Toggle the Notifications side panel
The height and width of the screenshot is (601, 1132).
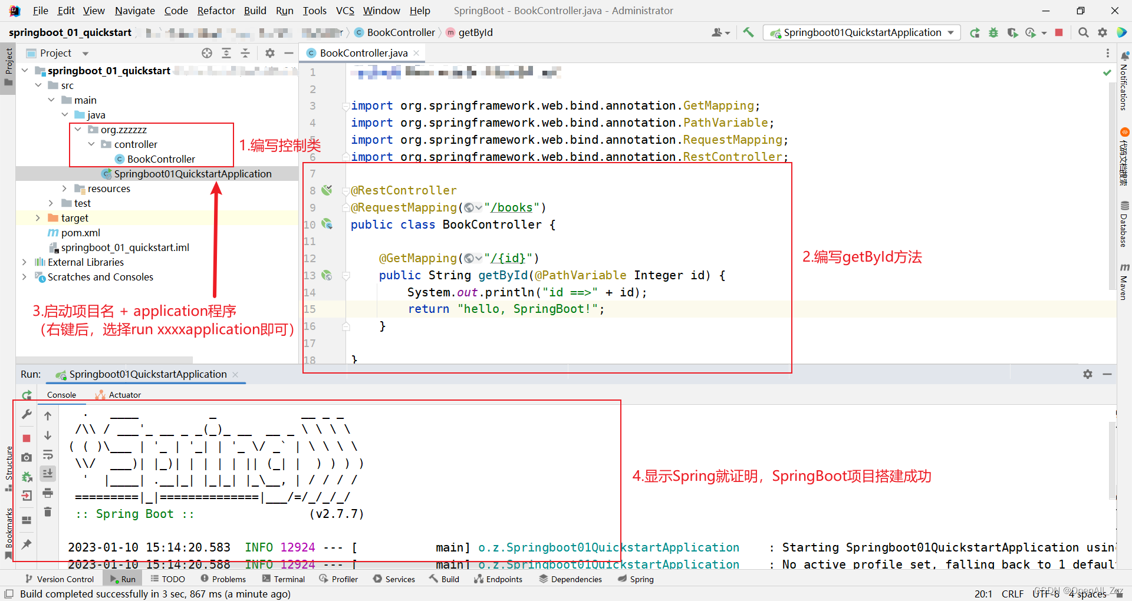[x=1124, y=81]
